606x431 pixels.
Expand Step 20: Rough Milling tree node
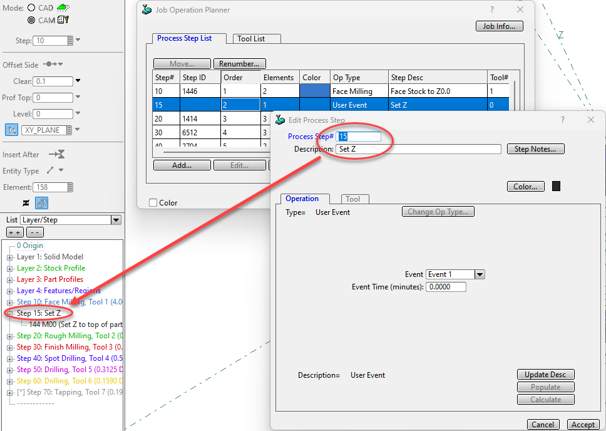pyautogui.click(x=9, y=336)
